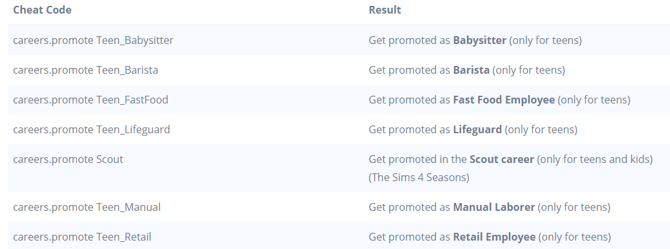This screenshot has height=249, width=670.
Task: Select the careers.promote Teen_Retail cheat code
Action: tap(82, 237)
